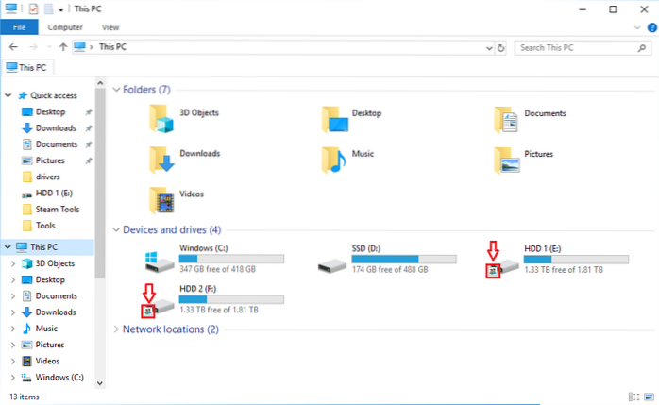The width and height of the screenshot is (659, 405).
Task: Click the Up directory arrow
Action: (62, 46)
